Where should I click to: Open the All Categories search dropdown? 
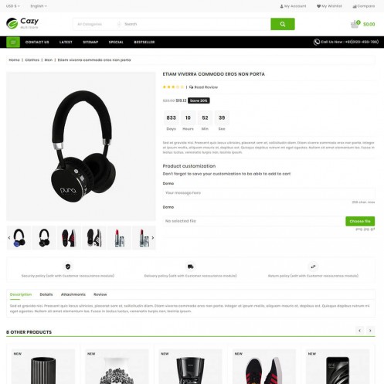94,24
